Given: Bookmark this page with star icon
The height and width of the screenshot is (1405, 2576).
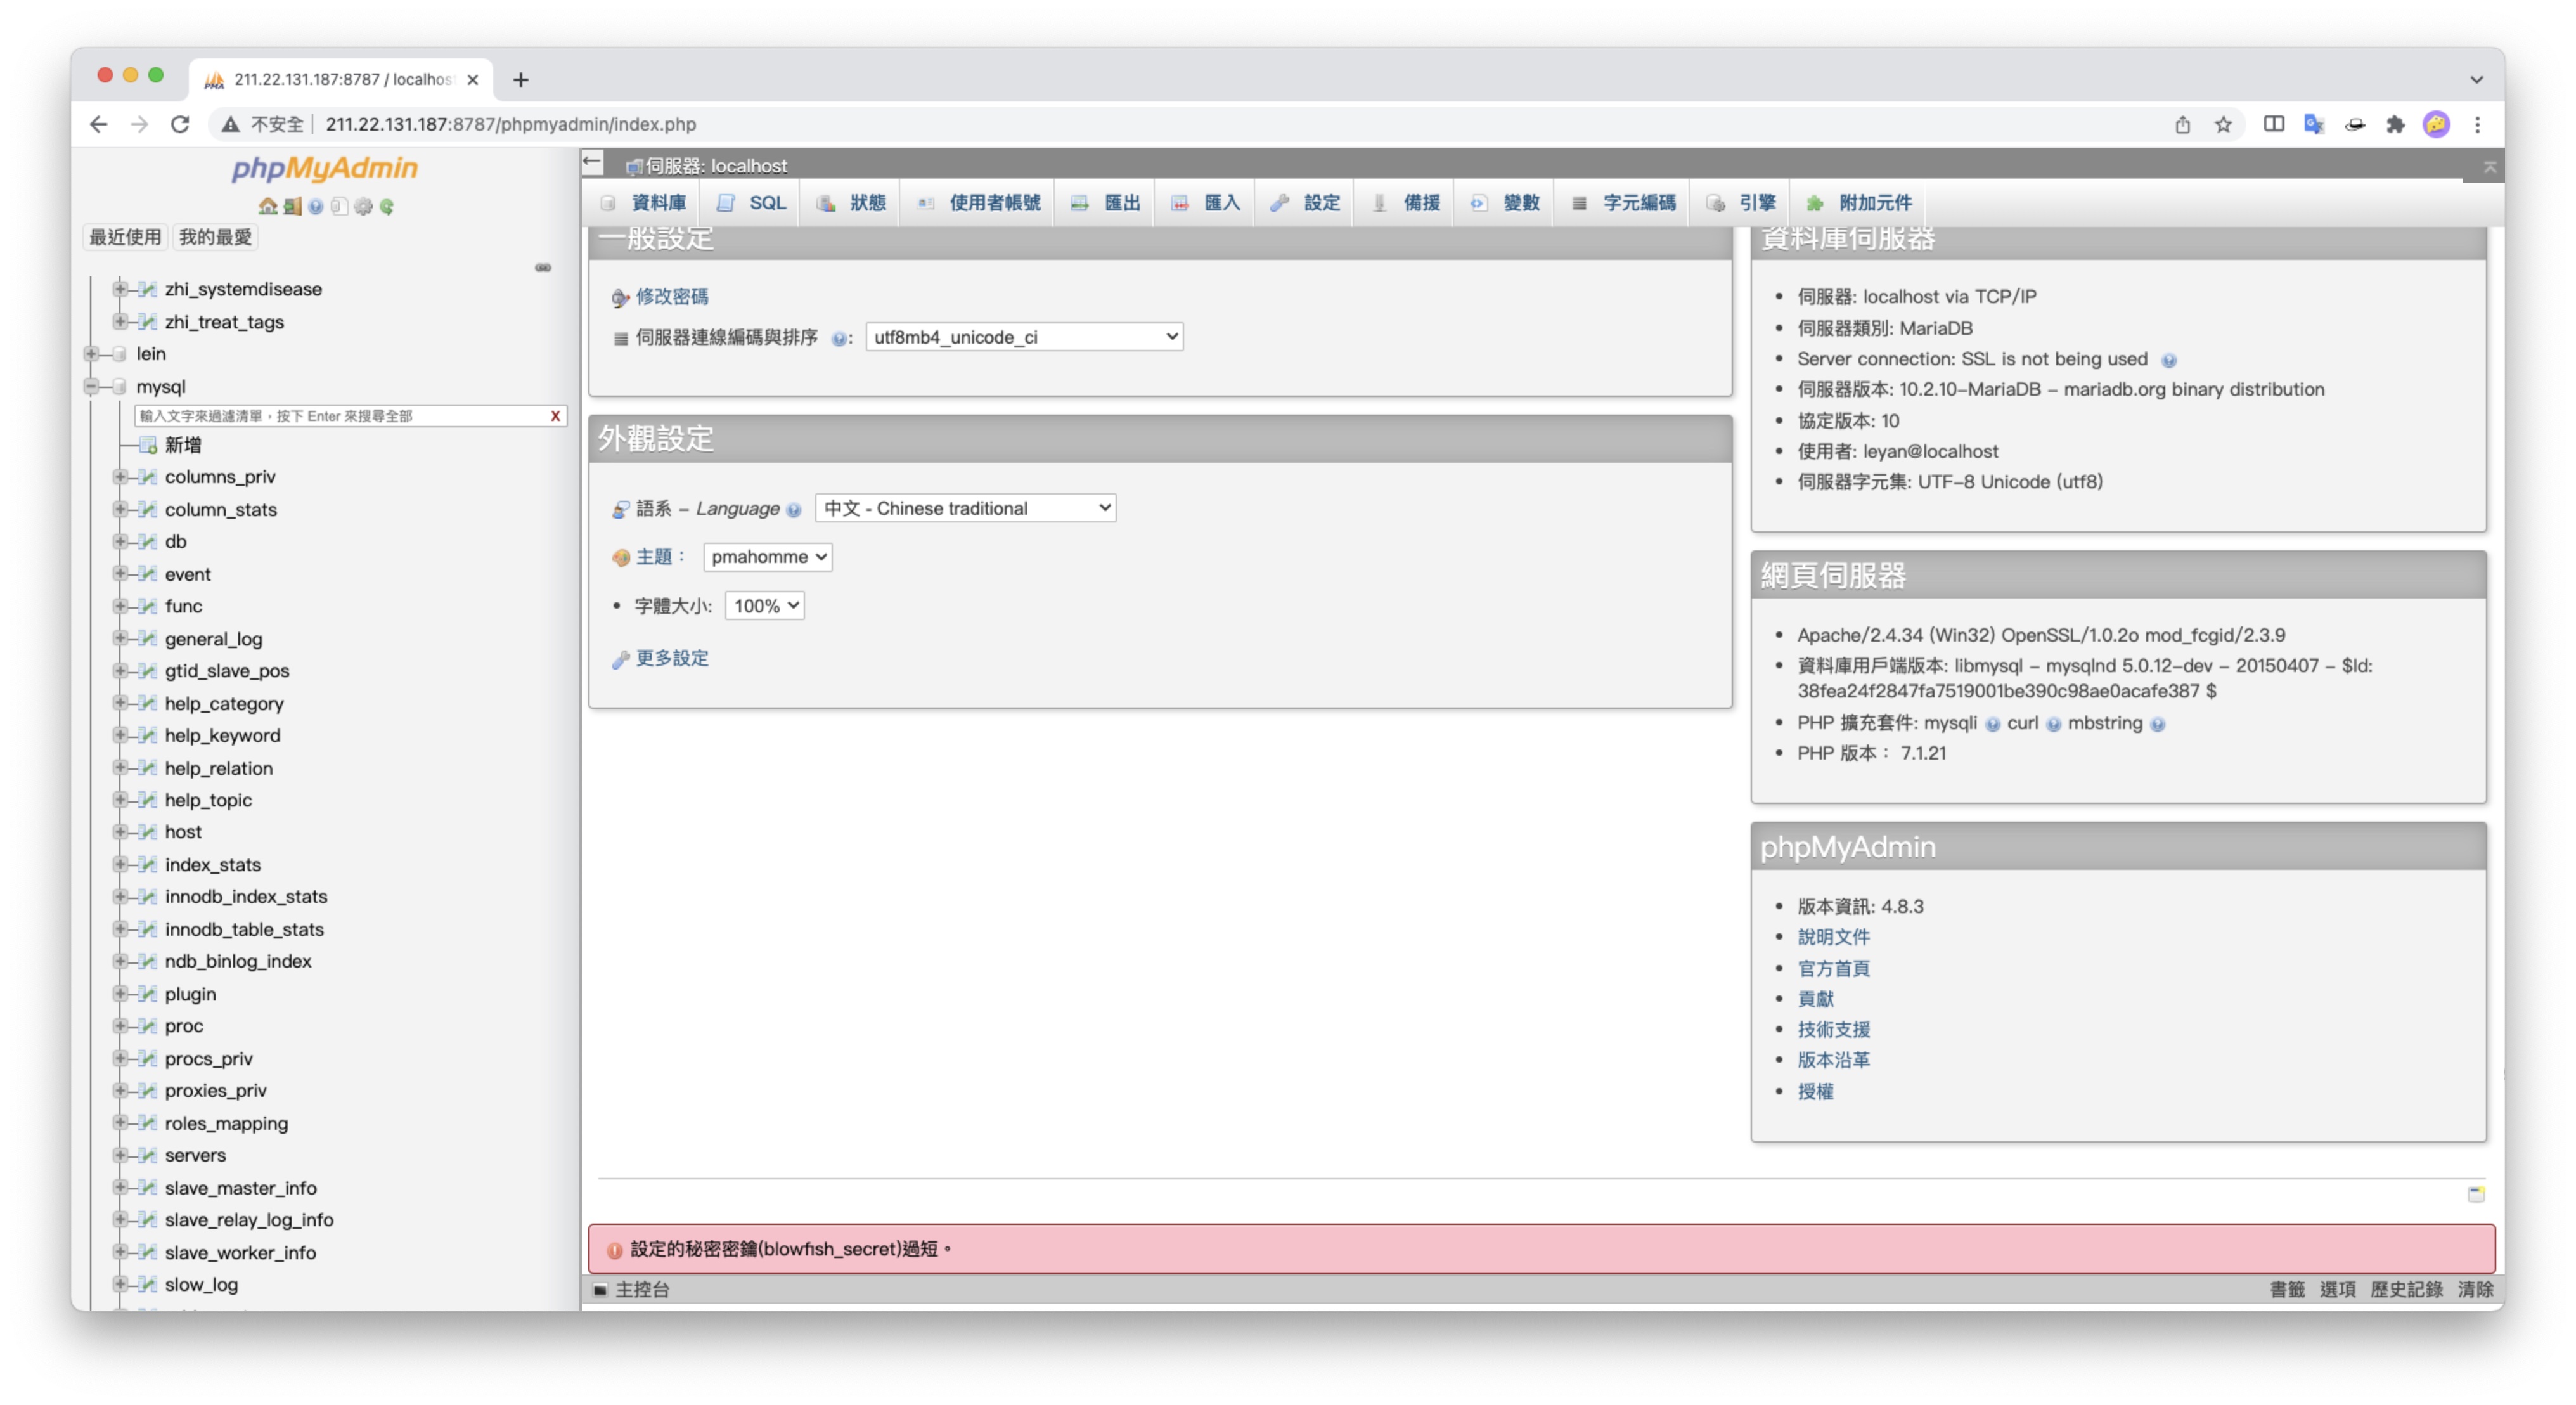Looking at the screenshot, I should [2223, 124].
